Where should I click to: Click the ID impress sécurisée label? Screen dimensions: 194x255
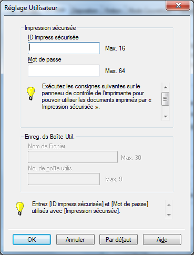click(53, 37)
